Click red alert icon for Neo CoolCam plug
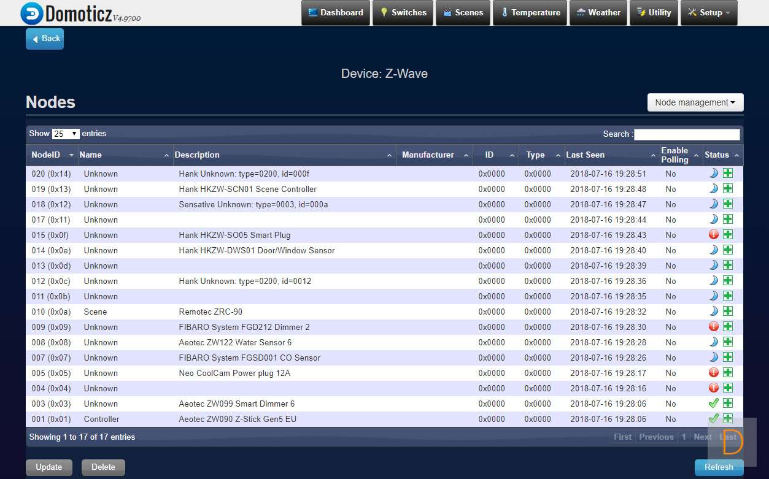 pos(713,373)
